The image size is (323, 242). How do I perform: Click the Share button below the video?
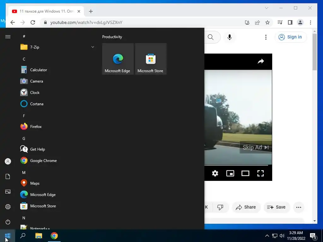pos(246,207)
